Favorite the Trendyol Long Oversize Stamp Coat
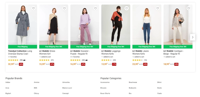This screenshot has height=97, width=200. (33, 8)
